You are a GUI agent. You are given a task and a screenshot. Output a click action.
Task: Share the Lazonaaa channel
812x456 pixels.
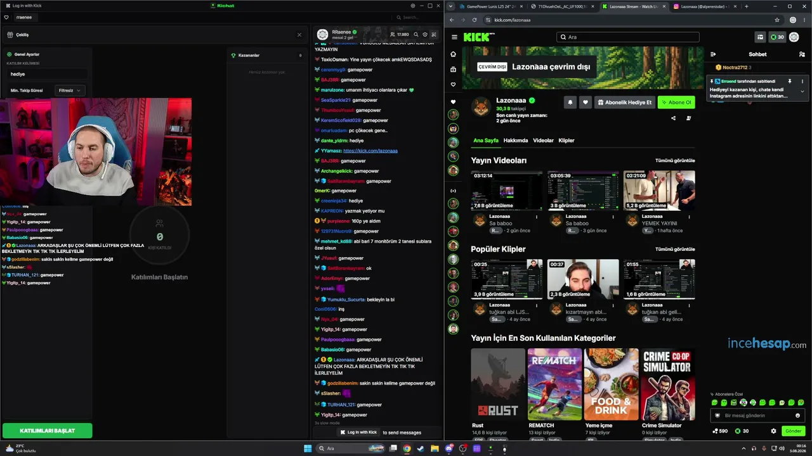coord(674,118)
